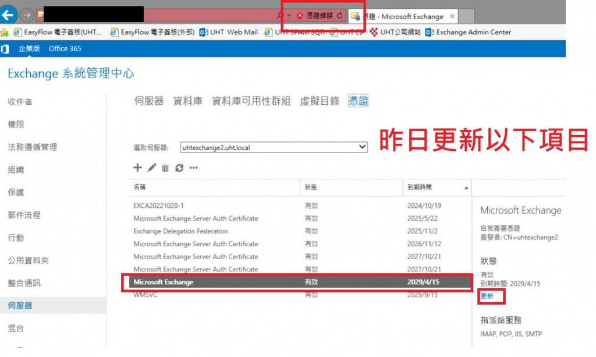Open a new blank browser tab
This screenshot has height=357, width=596.
coord(466,16)
